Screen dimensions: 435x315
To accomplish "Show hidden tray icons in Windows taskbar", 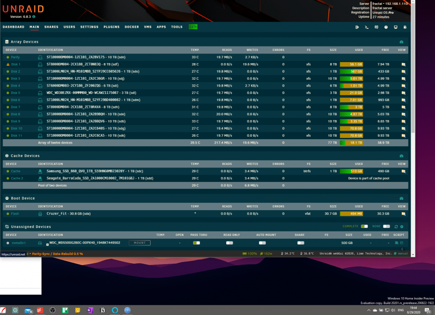I will (x=368, y=310).
